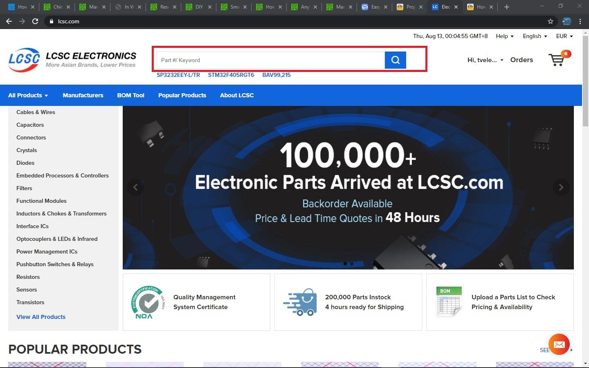
Task: Open a new tab with the plus button
Action: [506, 7]
